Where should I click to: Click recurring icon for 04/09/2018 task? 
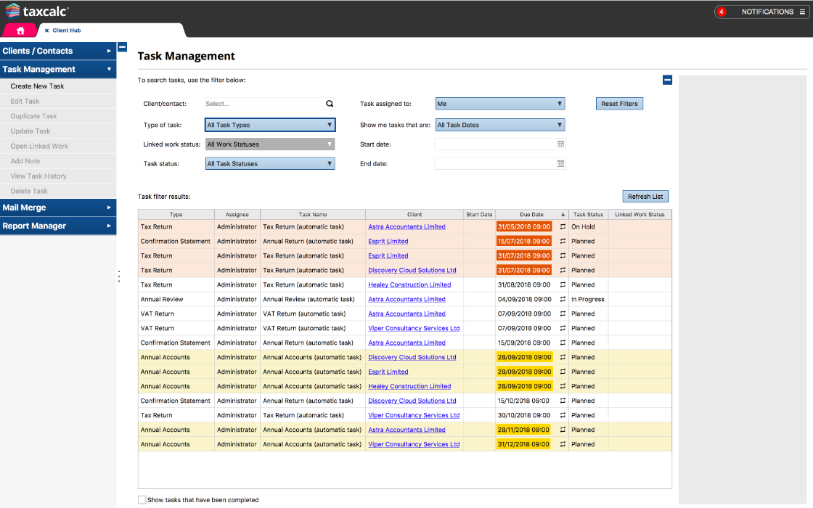coord(563,299)
